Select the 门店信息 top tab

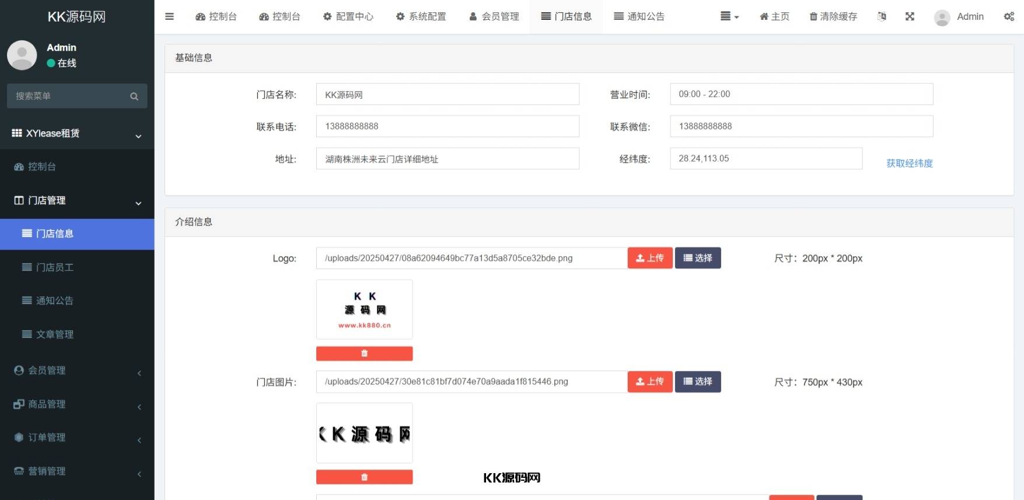[x=566, y=16]
